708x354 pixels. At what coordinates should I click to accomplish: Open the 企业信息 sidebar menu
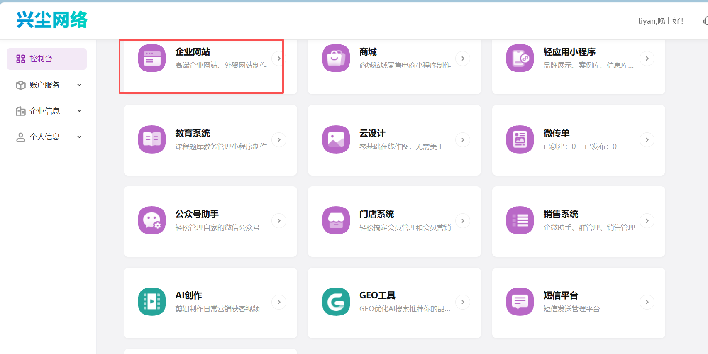click(46, 111)
